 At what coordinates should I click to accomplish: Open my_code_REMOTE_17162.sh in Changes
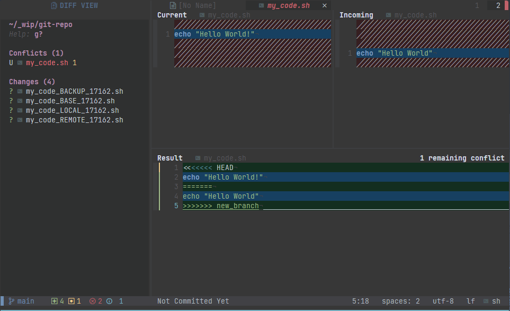pyautogui.click(x=75, y=120)
